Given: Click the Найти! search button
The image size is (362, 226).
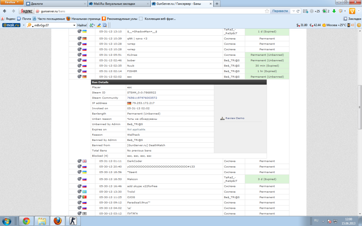Looking at the screenshot, I should (82, 25).
